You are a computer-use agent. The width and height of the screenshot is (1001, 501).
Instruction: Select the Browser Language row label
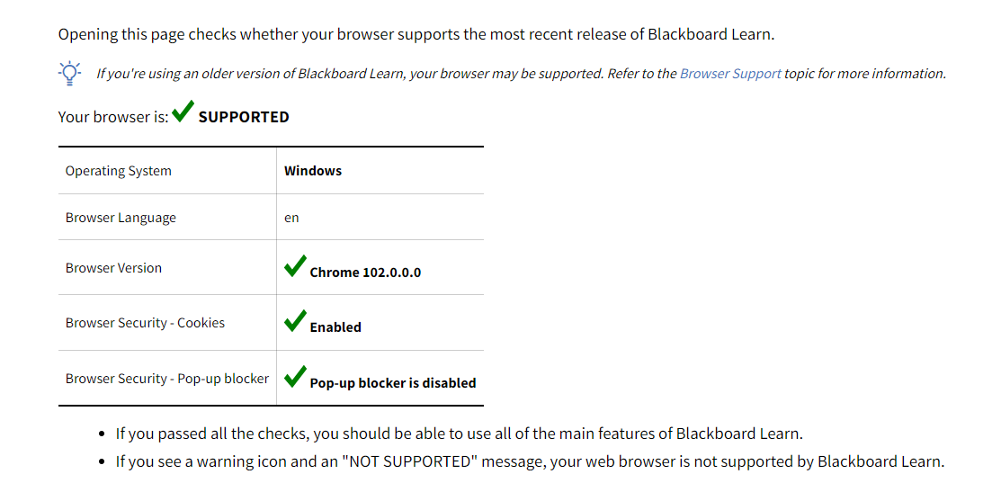click(x=121, y=218)
